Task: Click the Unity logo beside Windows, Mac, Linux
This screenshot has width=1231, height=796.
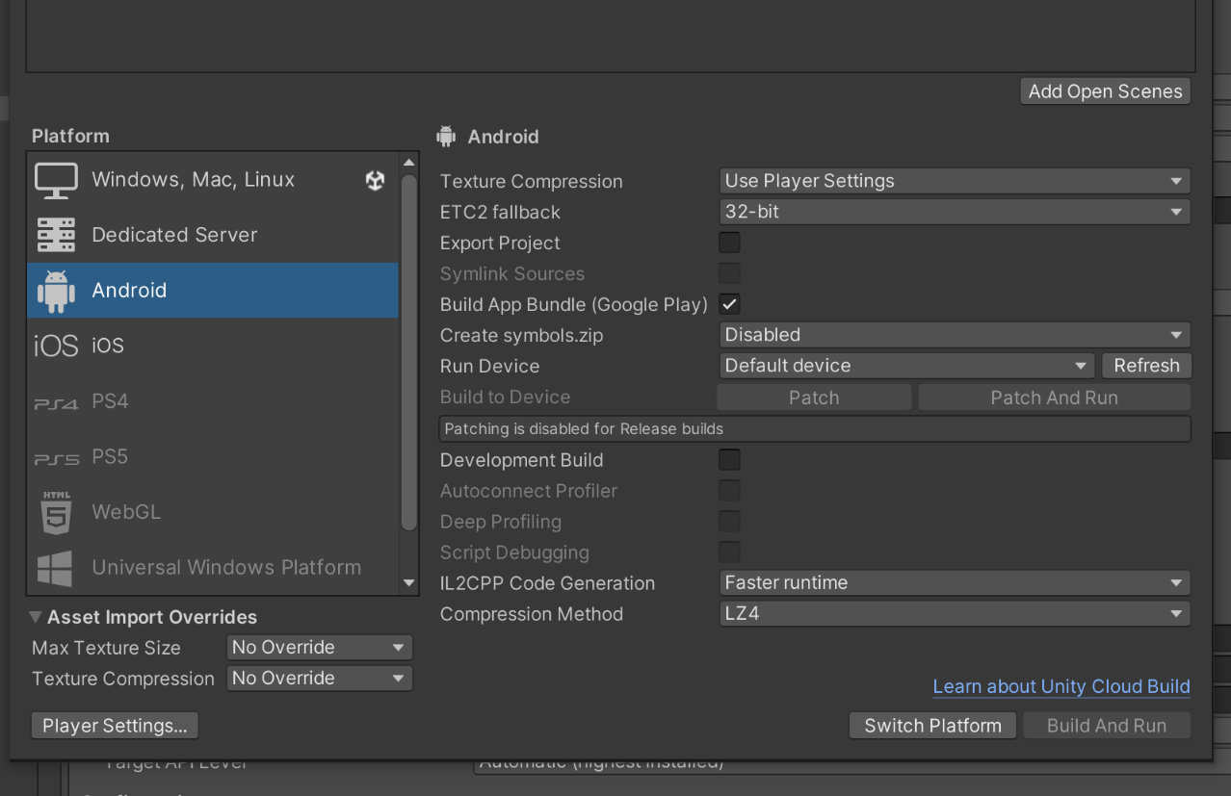Action: pyautogui.click(x=376, y=180)
